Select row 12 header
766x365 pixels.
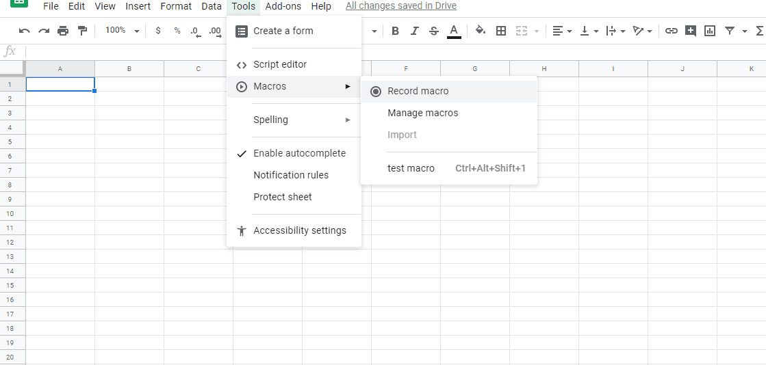tap(13, 242)
